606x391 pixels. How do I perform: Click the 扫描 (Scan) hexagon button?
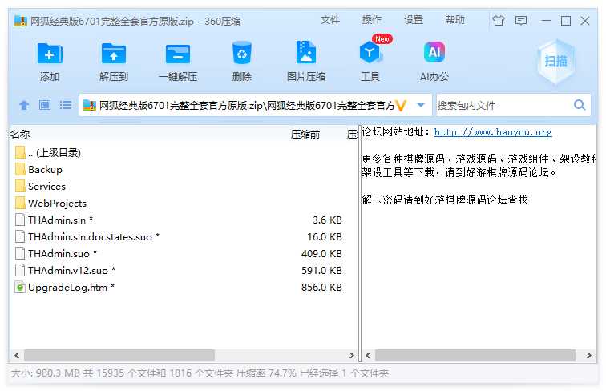click(555, 62)
